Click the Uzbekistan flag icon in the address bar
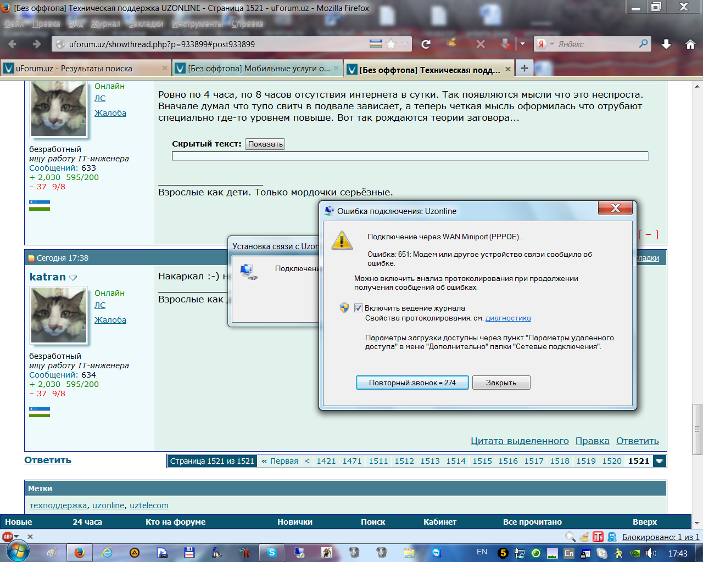 (376, 43)
